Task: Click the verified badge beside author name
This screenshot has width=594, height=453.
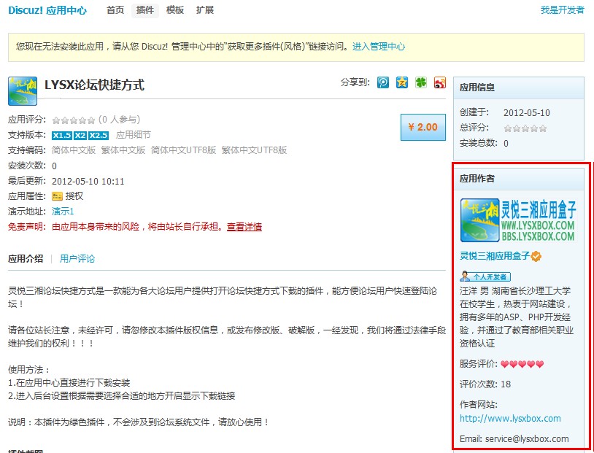Action: click(536, 257)
